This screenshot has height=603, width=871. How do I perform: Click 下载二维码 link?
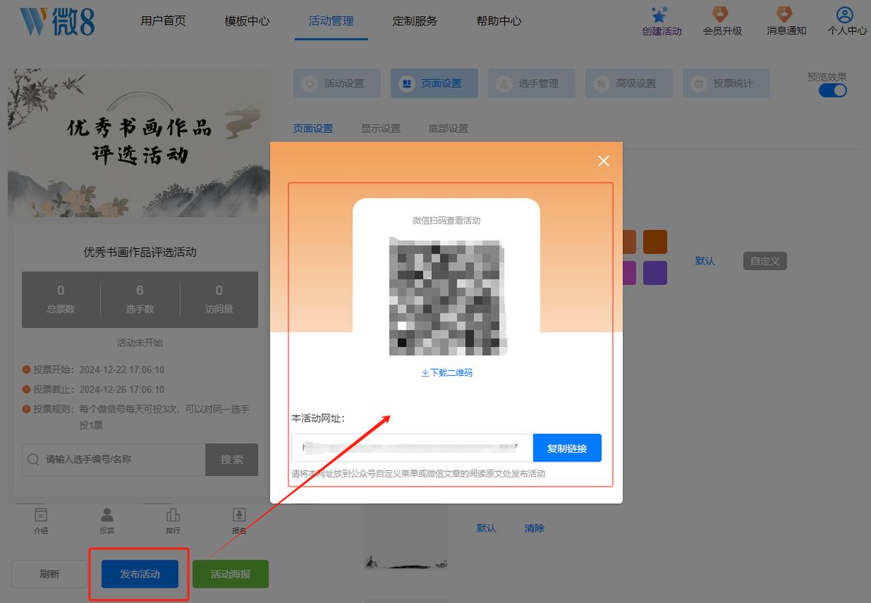point(451,373)
